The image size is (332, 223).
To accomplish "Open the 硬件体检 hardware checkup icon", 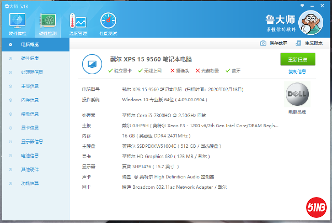I will (x=17, y=22).
